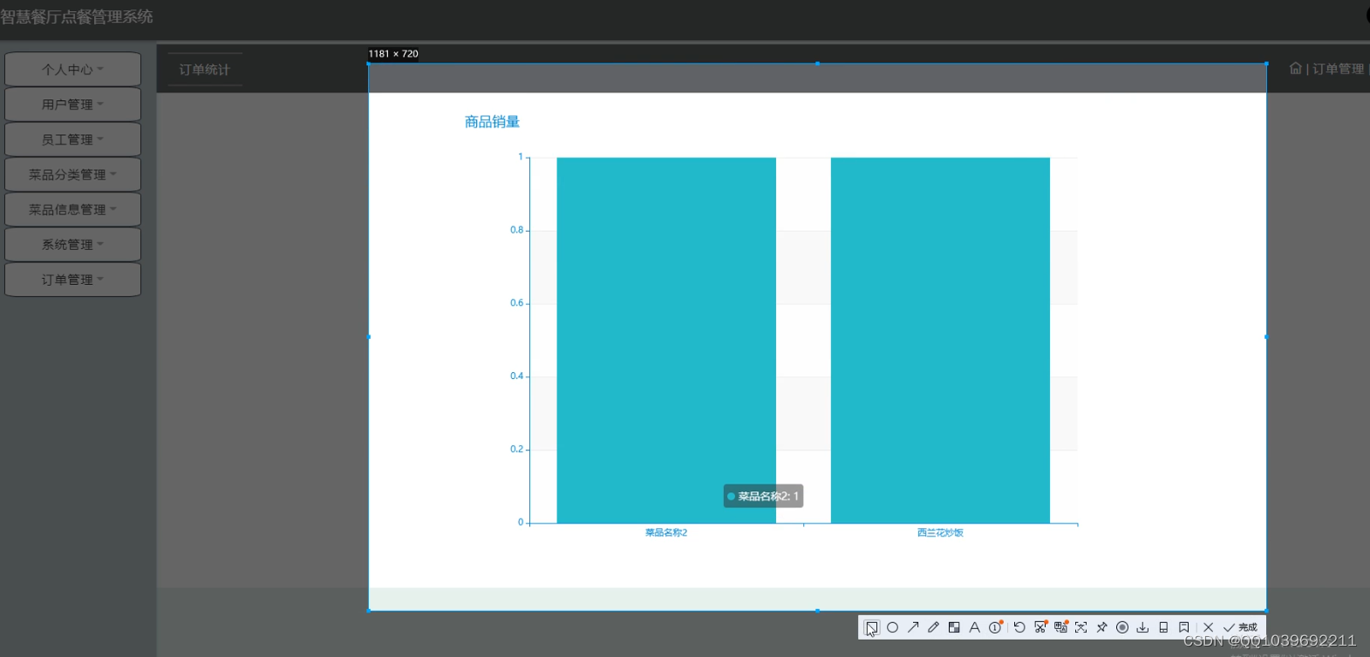Viewport: 1370px width, 657px height.
Task: Click the 菜品名称2 axis label
Action: (666, 532)
